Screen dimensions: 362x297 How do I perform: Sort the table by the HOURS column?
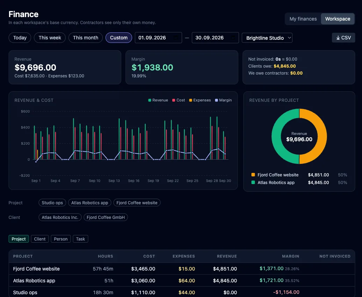pyautogui.click(x=106, y=256)
